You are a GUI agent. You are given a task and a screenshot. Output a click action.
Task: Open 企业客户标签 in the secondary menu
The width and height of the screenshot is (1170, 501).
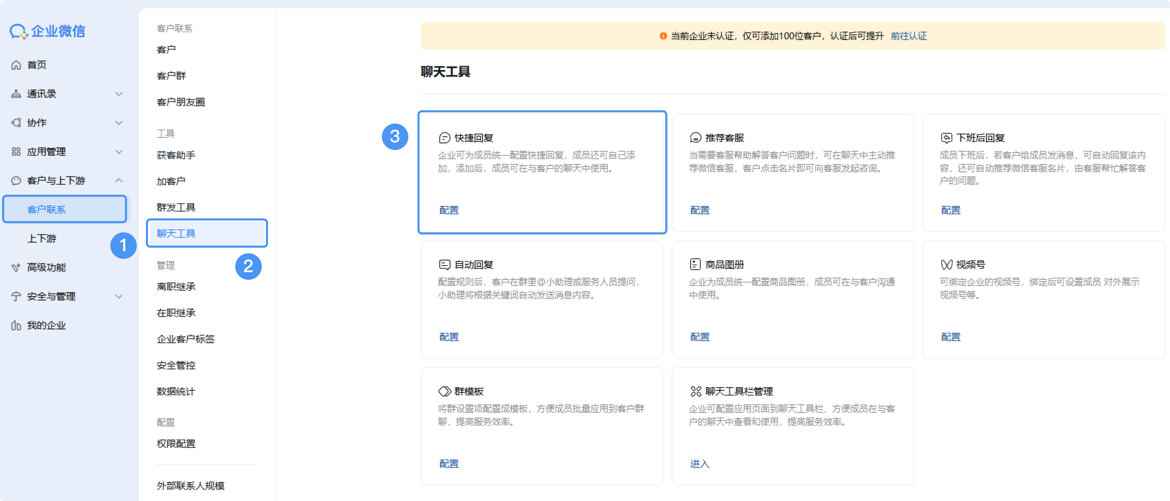pos(186,339)
